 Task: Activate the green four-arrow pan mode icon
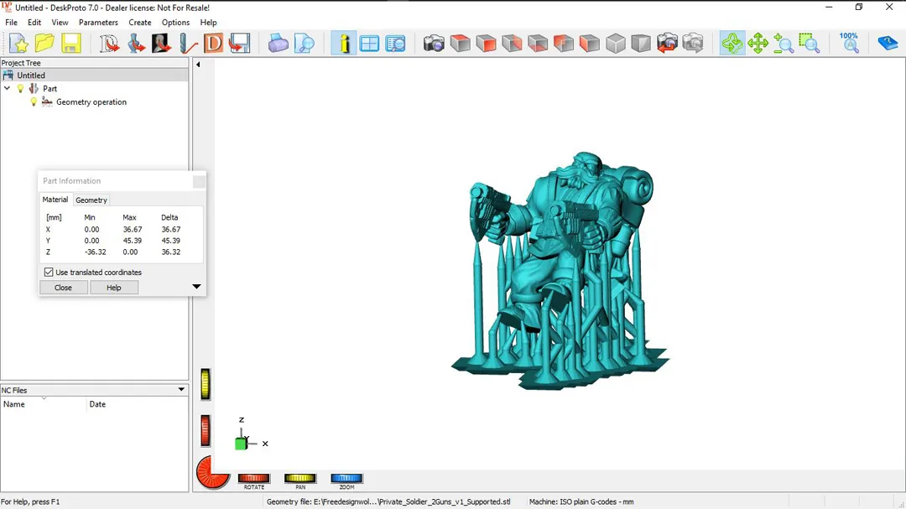(x=758, y=44)
